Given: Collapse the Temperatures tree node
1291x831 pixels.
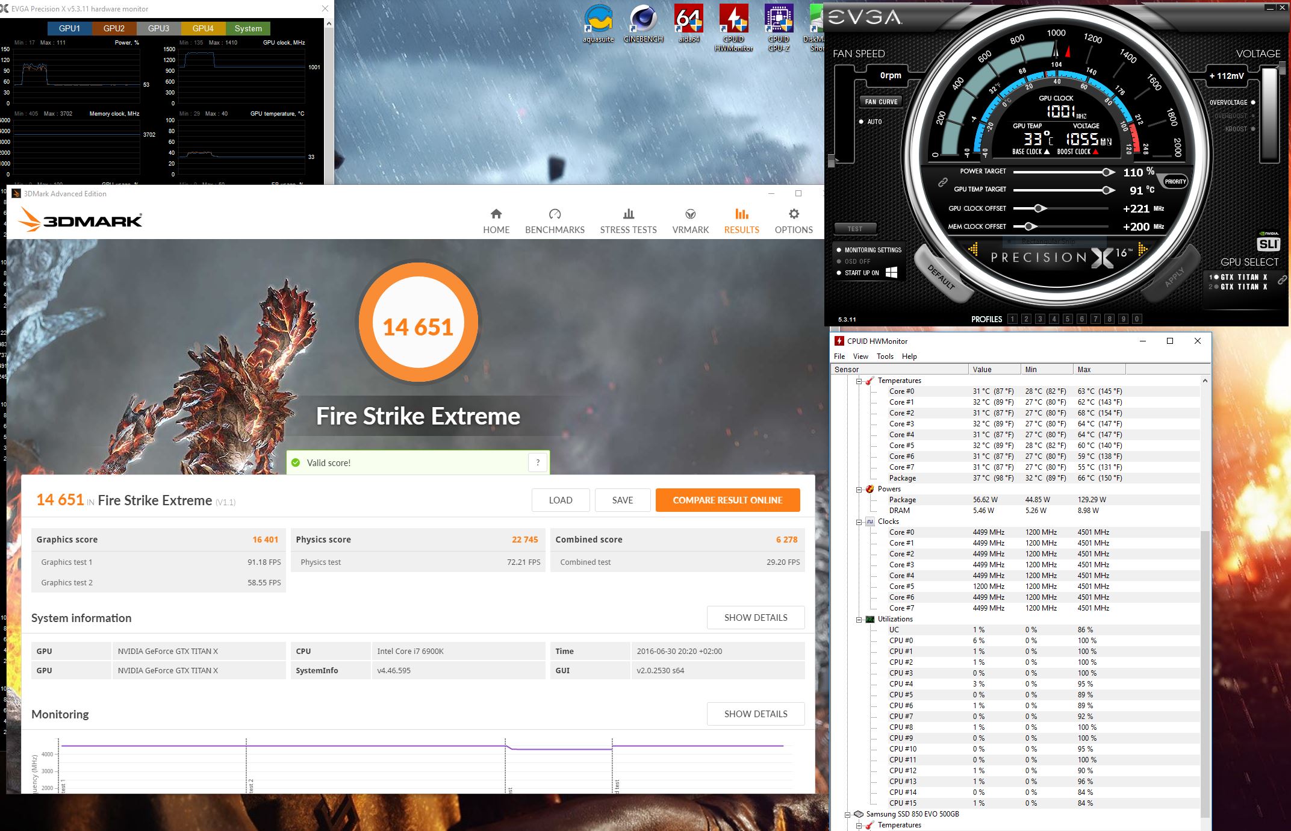Looking at the screenshot, I should click(859, 381).
